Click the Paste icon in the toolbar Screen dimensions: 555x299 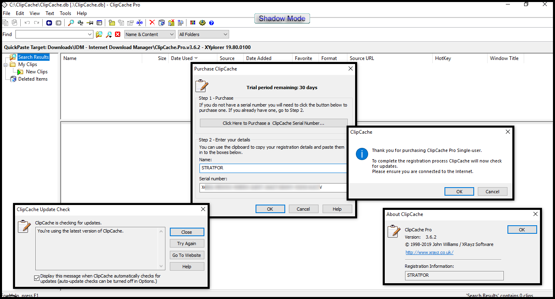(15, 23)
